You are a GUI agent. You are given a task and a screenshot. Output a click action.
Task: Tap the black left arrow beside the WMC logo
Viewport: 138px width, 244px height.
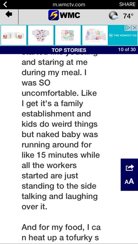[9, 14]
